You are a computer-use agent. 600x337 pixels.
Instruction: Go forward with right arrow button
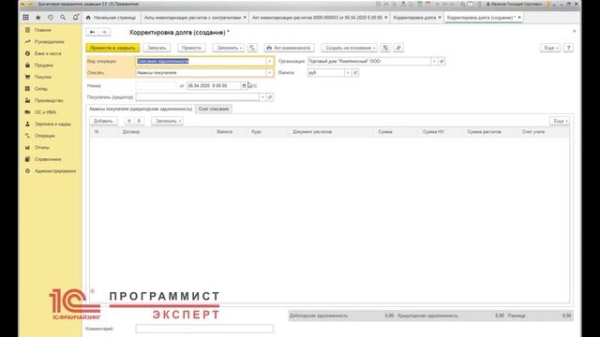(104, 32)
